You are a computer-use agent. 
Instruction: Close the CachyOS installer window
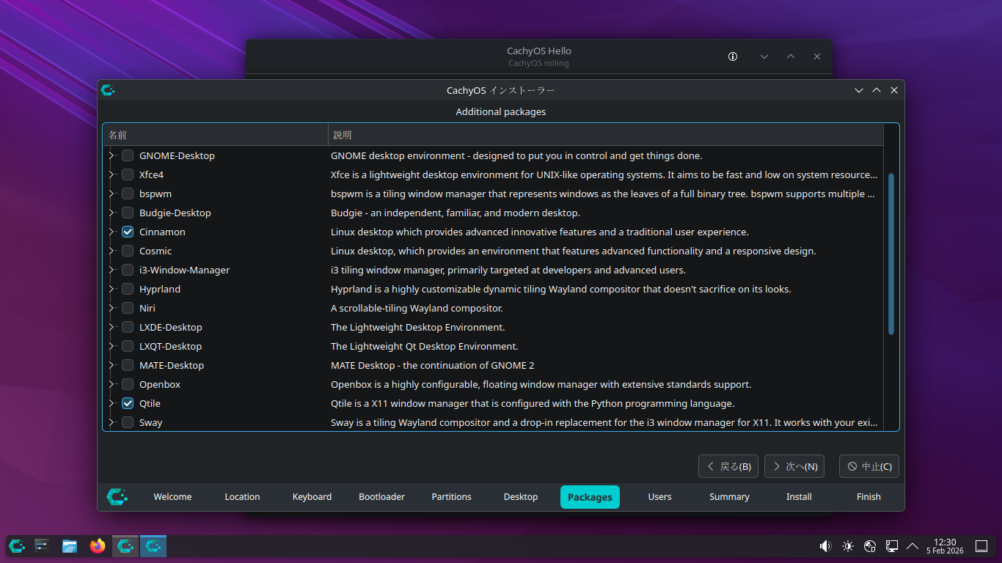(894, 90)
